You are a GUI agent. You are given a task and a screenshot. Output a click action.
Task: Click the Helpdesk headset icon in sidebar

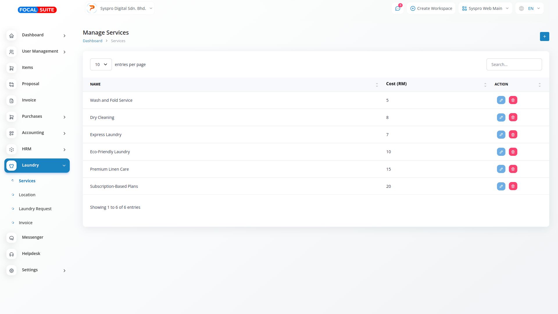(x=12, y=254)
